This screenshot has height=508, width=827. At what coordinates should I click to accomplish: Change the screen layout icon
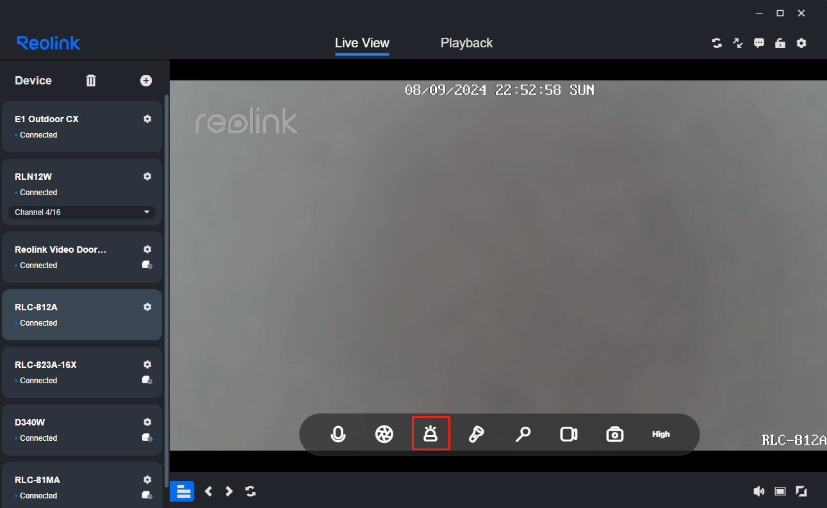coord(780,491)
